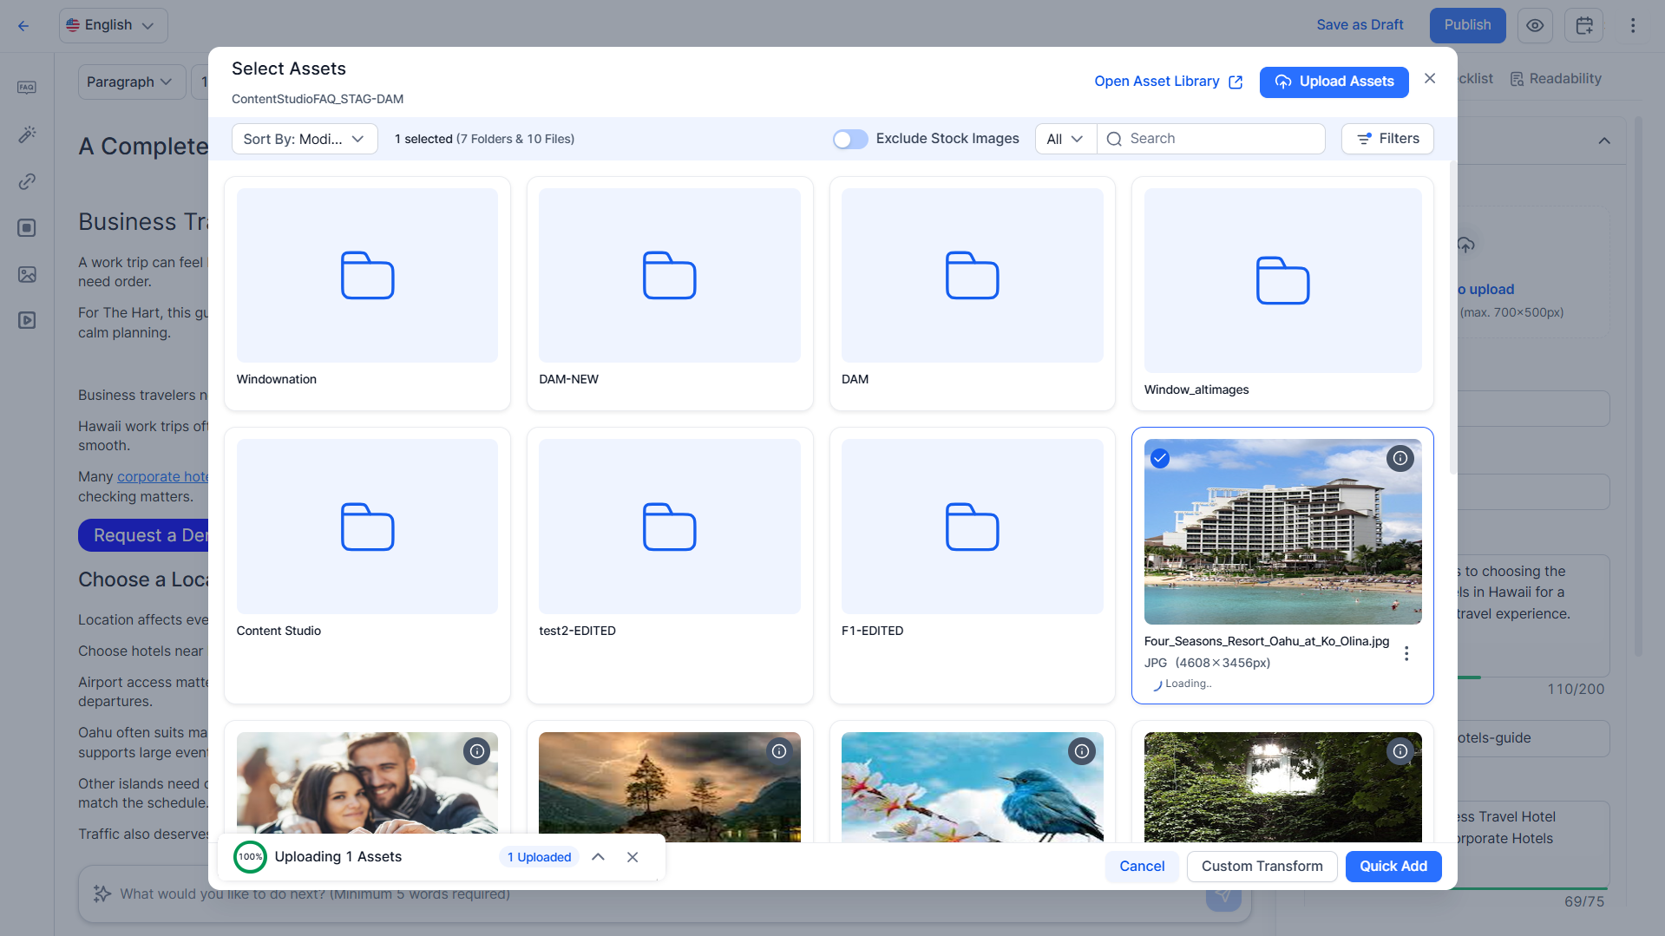This screenshot has height=936, width=1665.
Task: Open the Window_altimages folder
Action: (1282, 293)
